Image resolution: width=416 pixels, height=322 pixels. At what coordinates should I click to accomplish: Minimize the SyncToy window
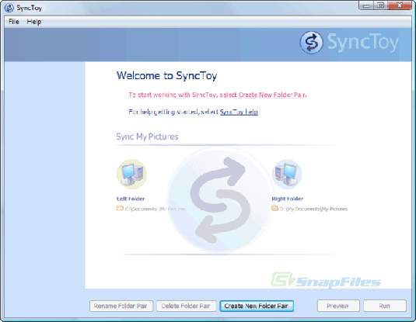pyautogui.click(x=366, y=5)
